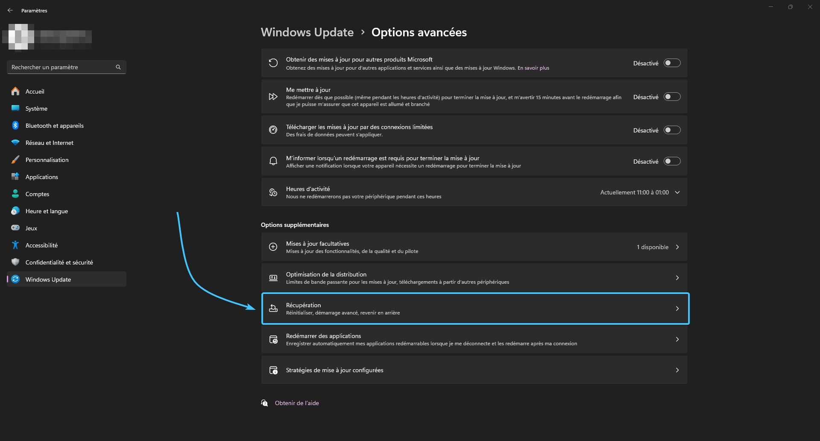
Task: Click the Redémarrer des applications icon
Action: click(x=273, y=339)
